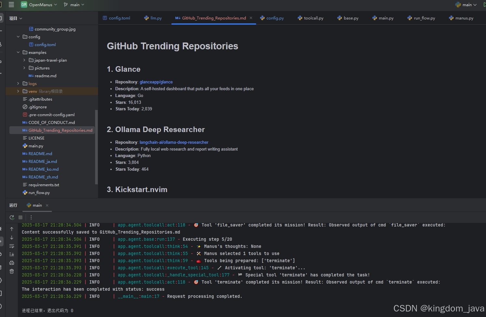486x317 pixels.
Task: Open config.toml in the project tree
Action: [42, 45]
